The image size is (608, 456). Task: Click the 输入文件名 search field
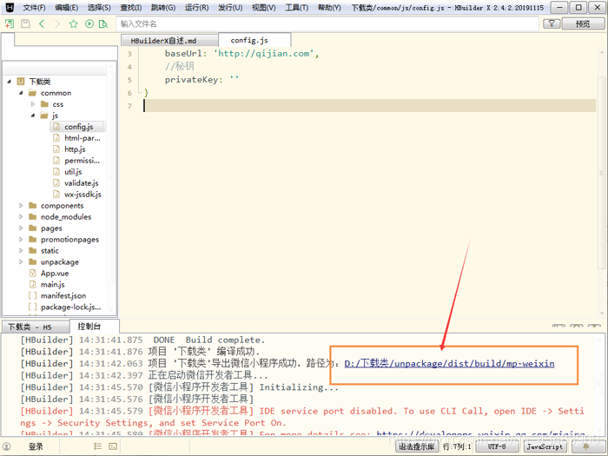pos(327,23)
